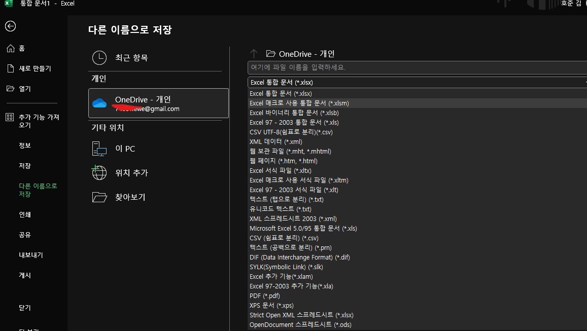Click the Add location globe icon
587x331 pixels.
(x=99, y=172)
